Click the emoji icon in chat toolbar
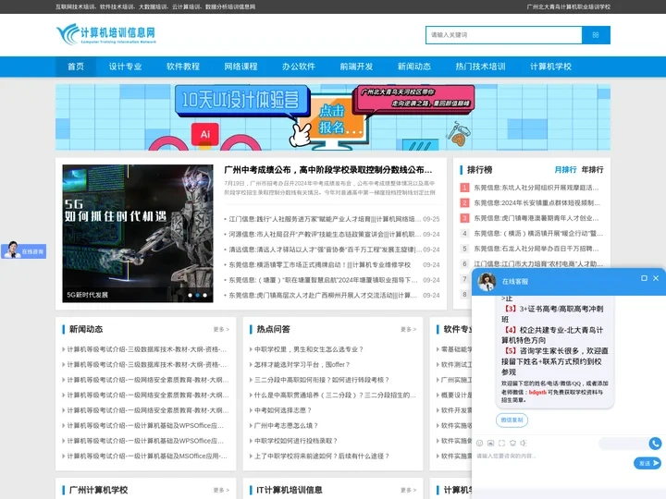666x499 pixels. tap(479, 443)
